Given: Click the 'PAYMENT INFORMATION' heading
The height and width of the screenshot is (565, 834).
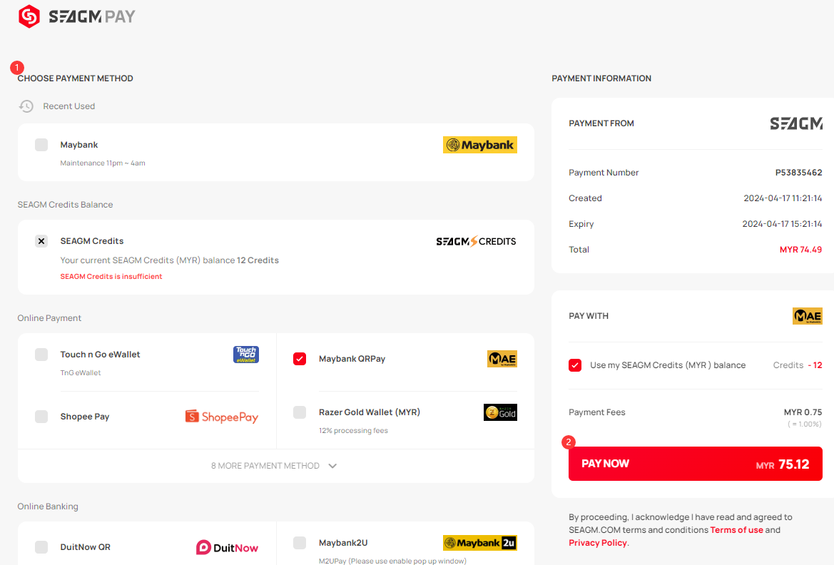Looking at the screenshot, I should pyautogui.click(x=601, y=78).
